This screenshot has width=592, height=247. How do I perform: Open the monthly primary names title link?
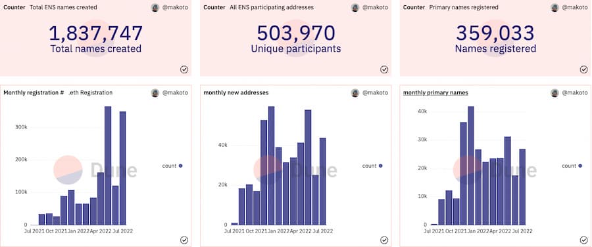click(x=435, y=93)
